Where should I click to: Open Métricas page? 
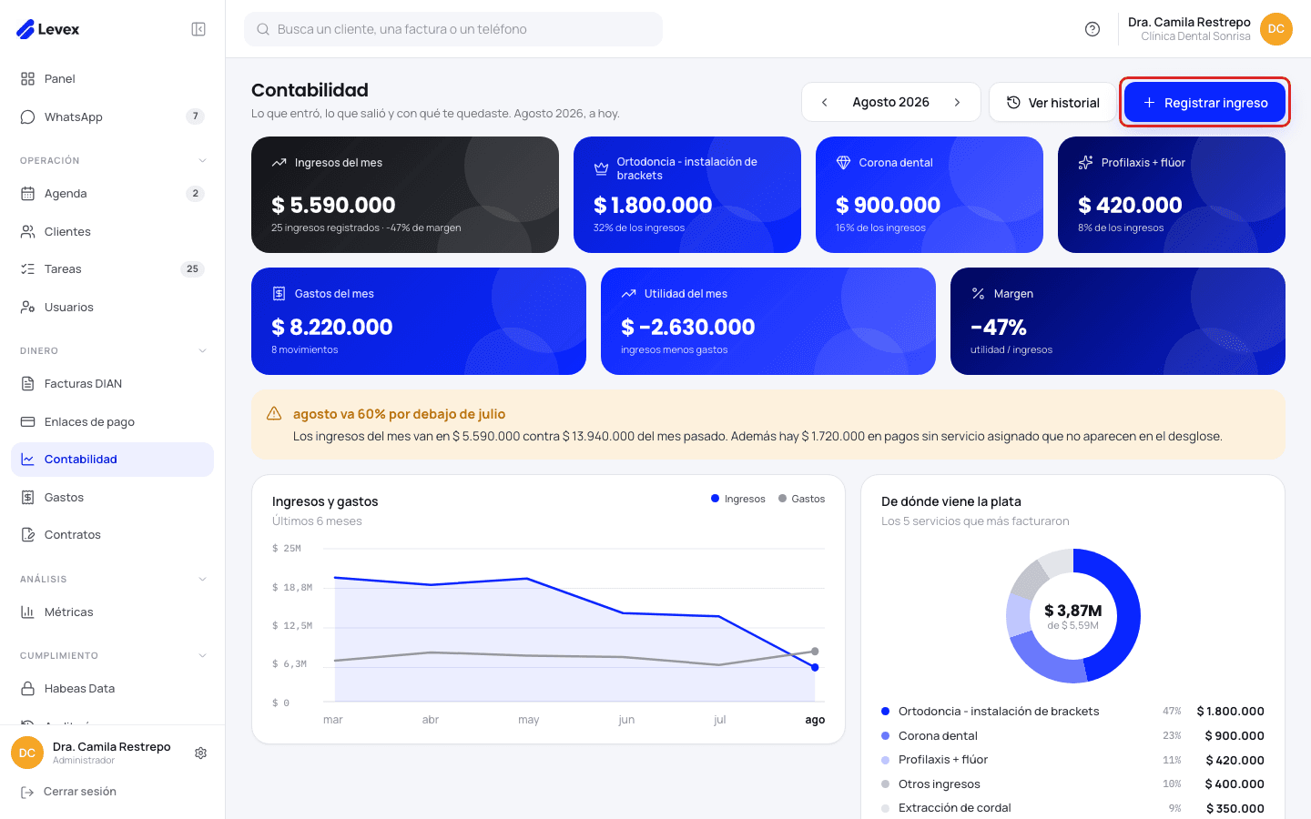pos(112,612)
